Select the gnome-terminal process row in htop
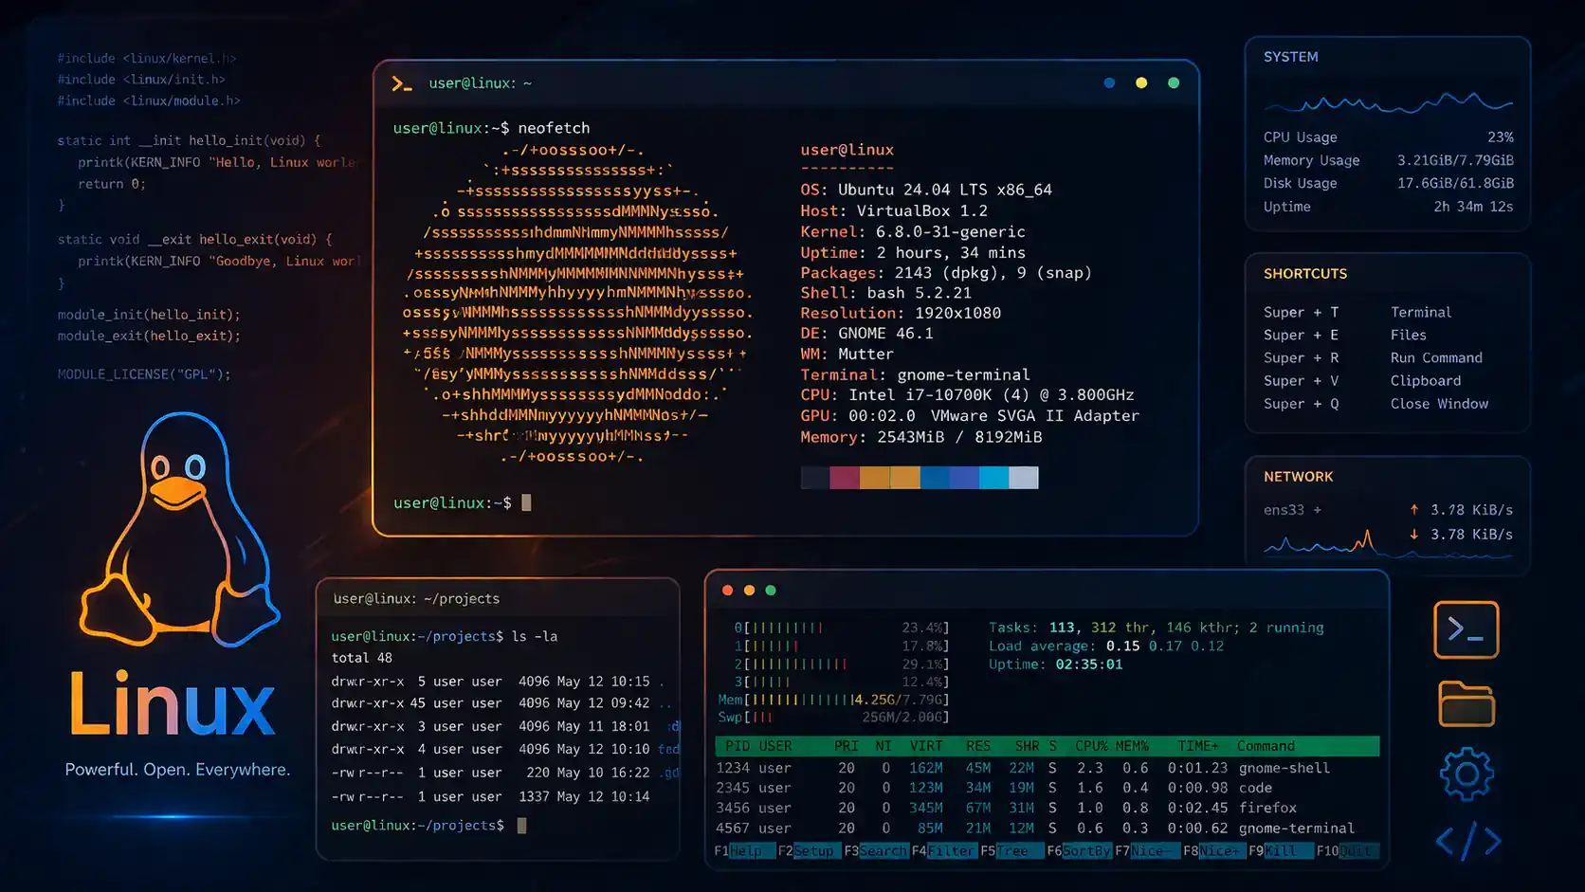1585x892 pixels. [x=1047, y=828]
